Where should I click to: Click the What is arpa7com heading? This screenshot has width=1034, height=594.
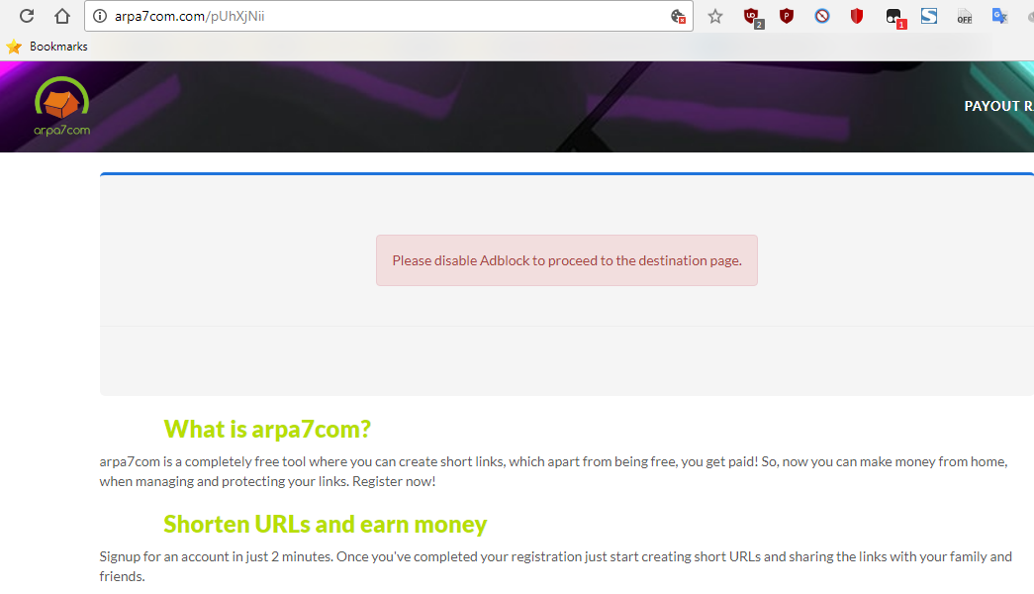[x=267, y=429]
